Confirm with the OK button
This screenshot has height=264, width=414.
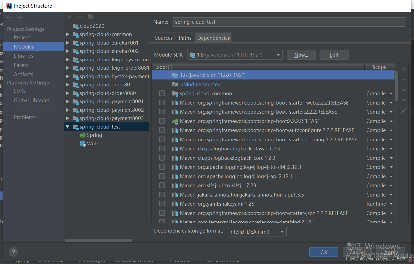[x=324, y=252]
